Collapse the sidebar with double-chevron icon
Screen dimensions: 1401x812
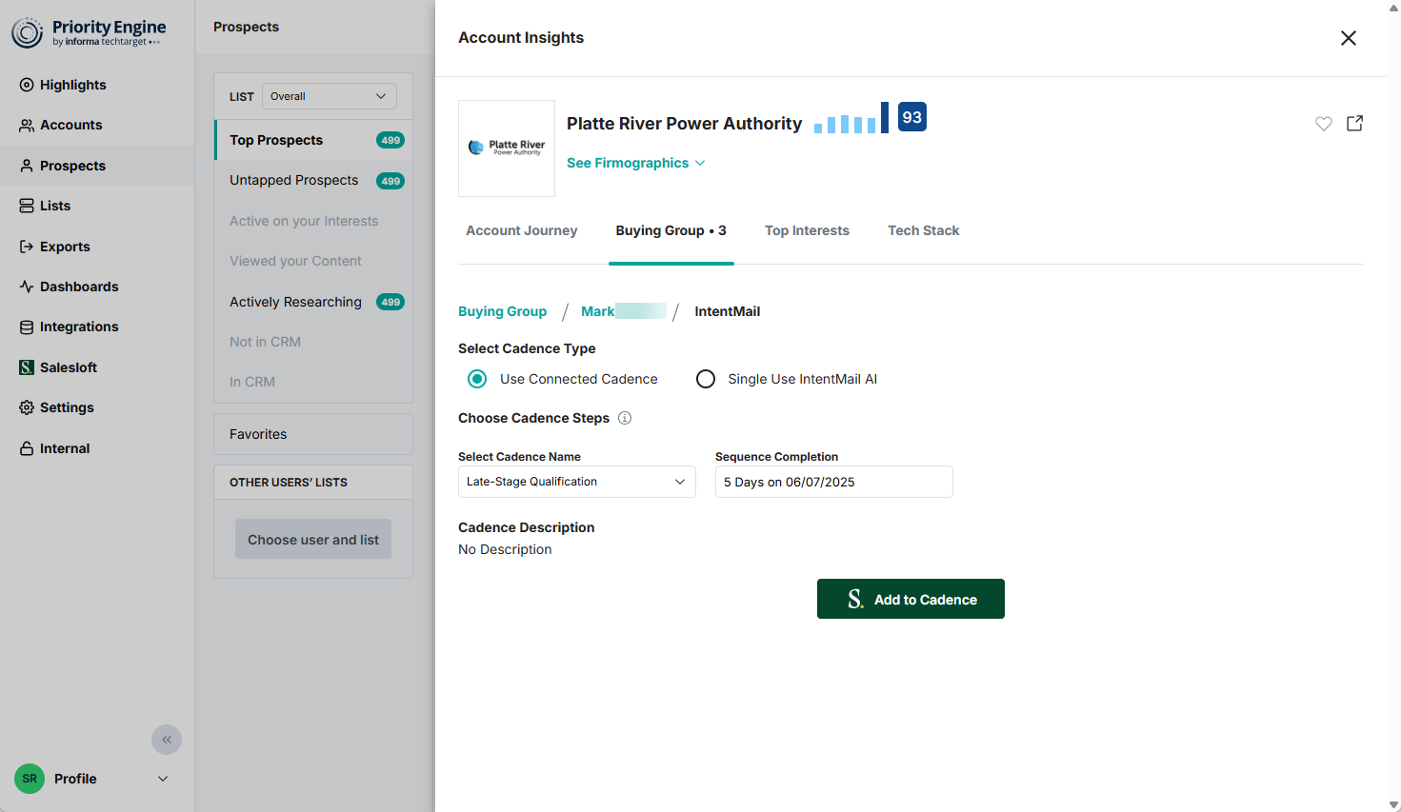(167, 740)
